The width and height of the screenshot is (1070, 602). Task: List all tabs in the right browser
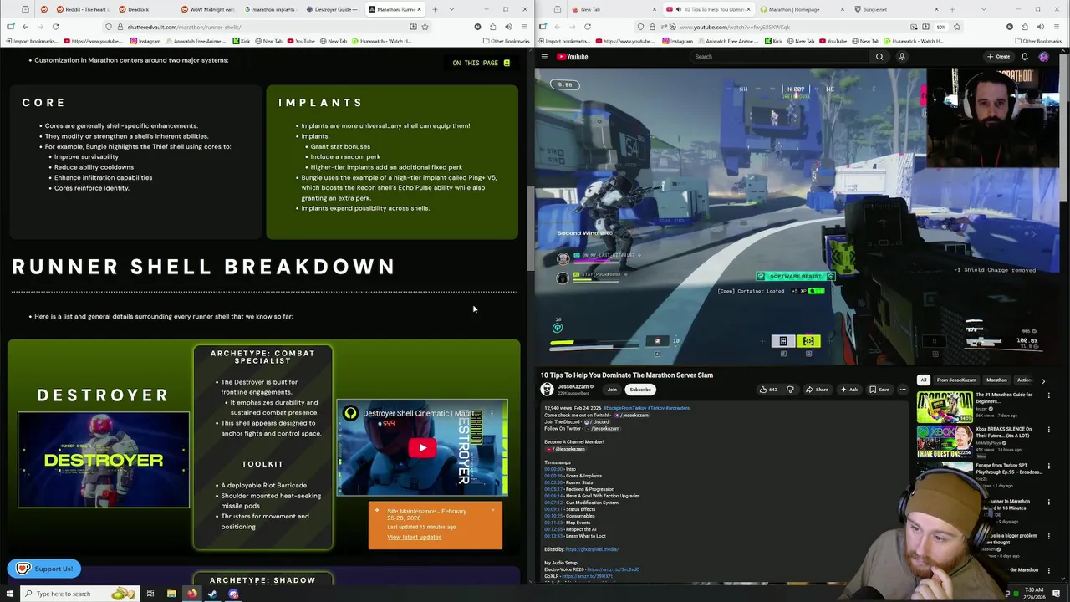986,9
